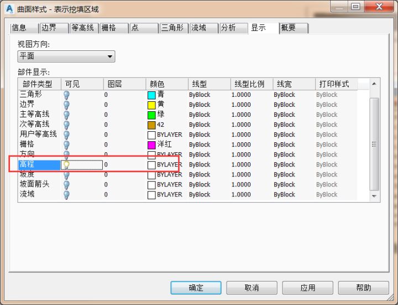Click 线型比例 1.0000 in 主等高线 row
This screenshot has height=305, width=398.
coord(241,115)
